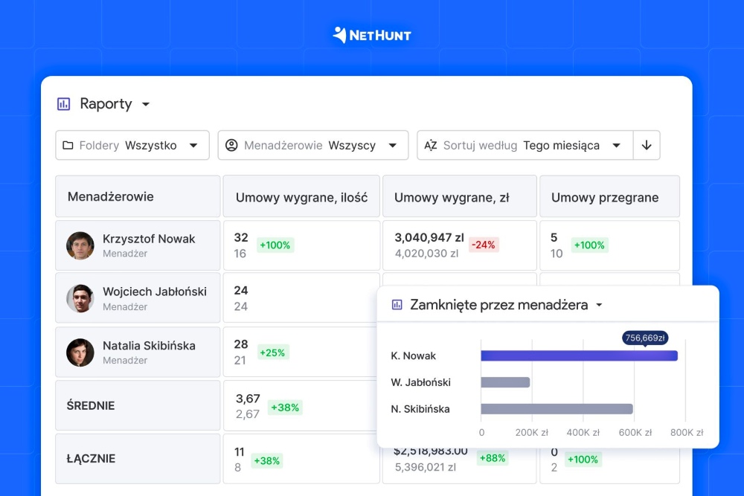Click the Krzysztof Nowak name link
The width and height of the screenshot is (744, 496).
coord(149,239)
